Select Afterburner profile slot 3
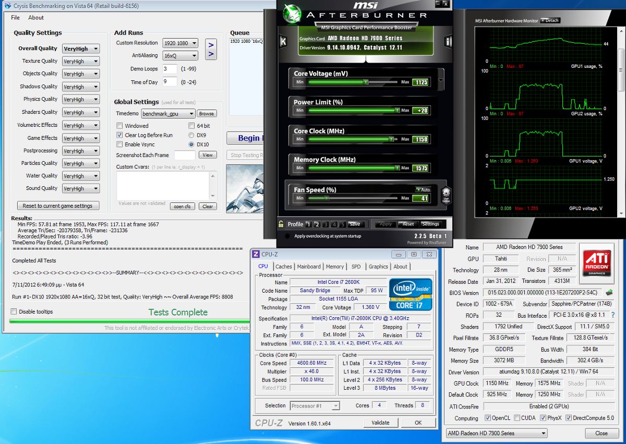This screenshot has width=626, height=444. pyautogui.click(x=326, y=224)
